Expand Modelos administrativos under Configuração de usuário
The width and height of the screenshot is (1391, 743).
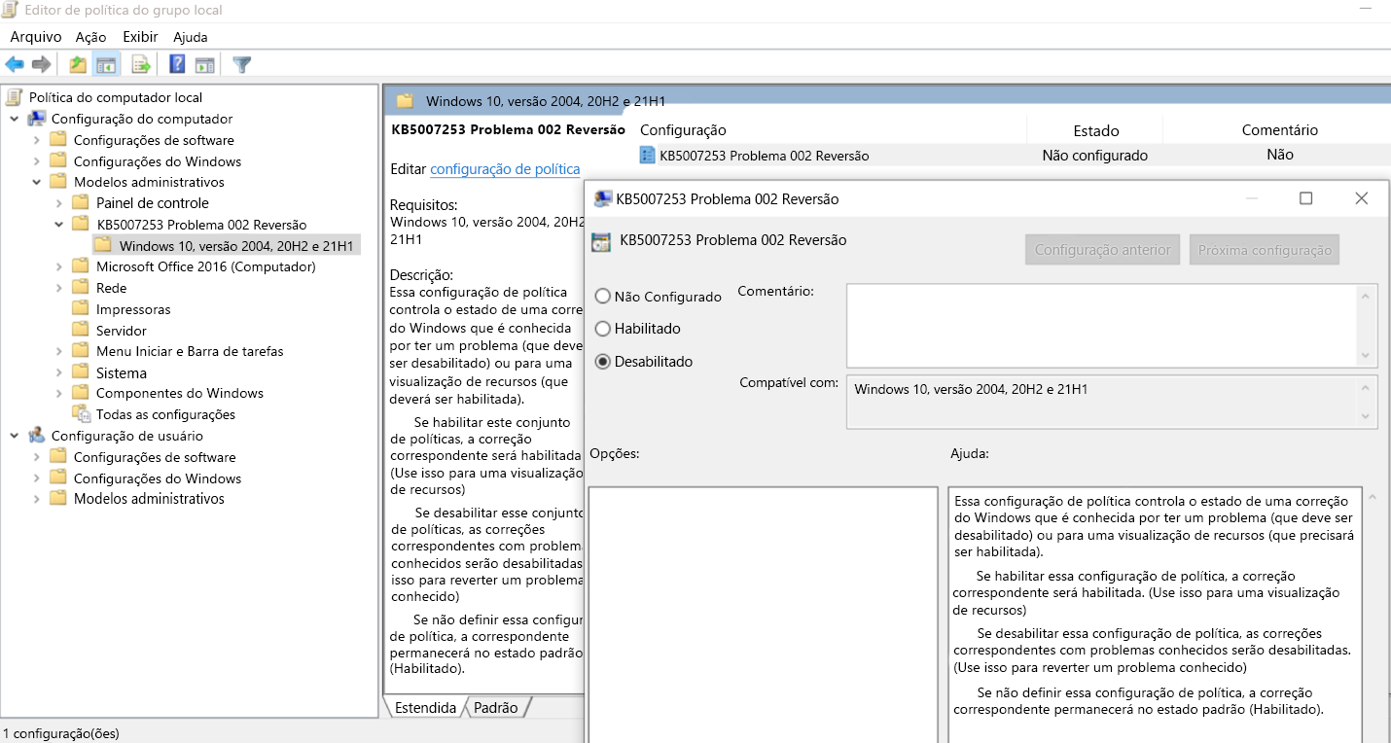click(36, 499)
